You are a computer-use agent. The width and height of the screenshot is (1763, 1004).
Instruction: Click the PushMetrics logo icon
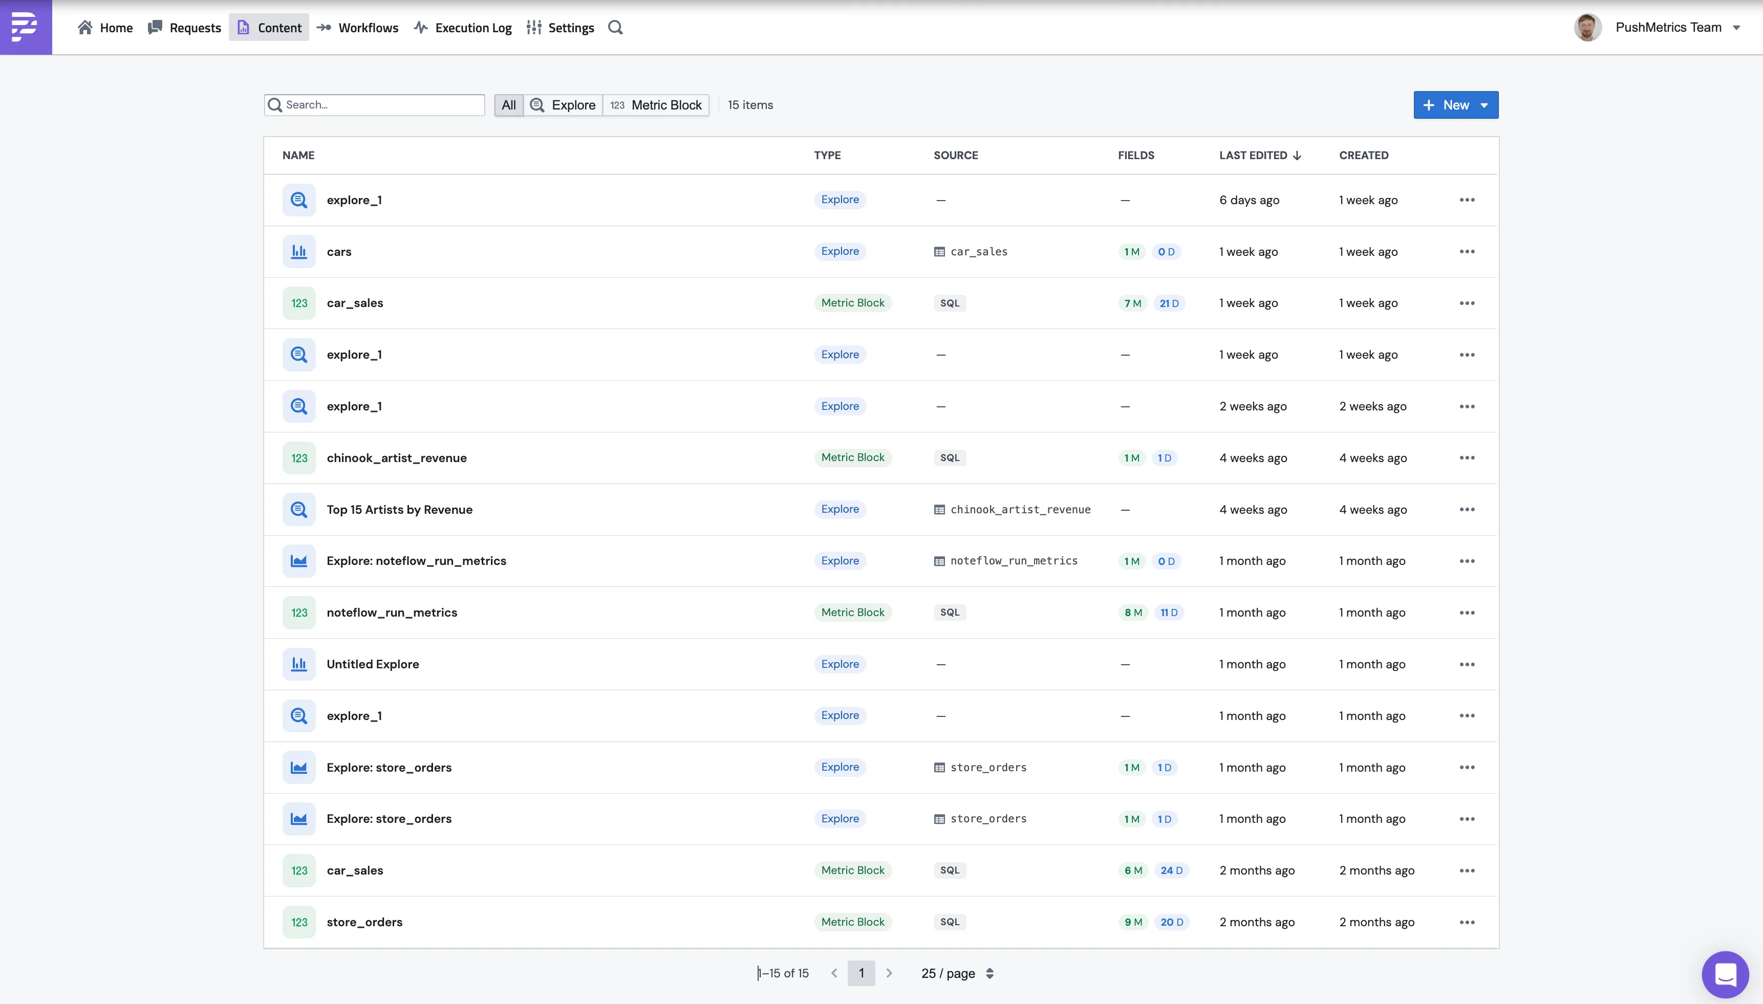click(26, 27)
